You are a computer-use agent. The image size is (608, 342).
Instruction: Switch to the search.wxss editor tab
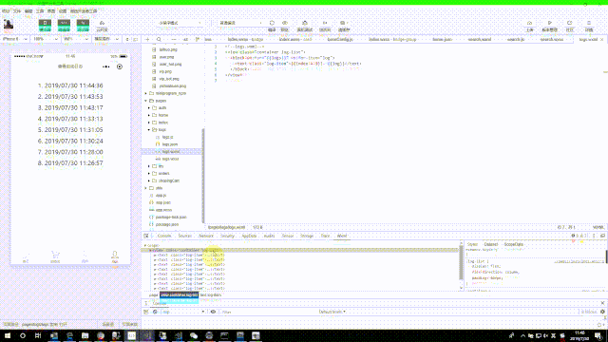pos(552,39)
